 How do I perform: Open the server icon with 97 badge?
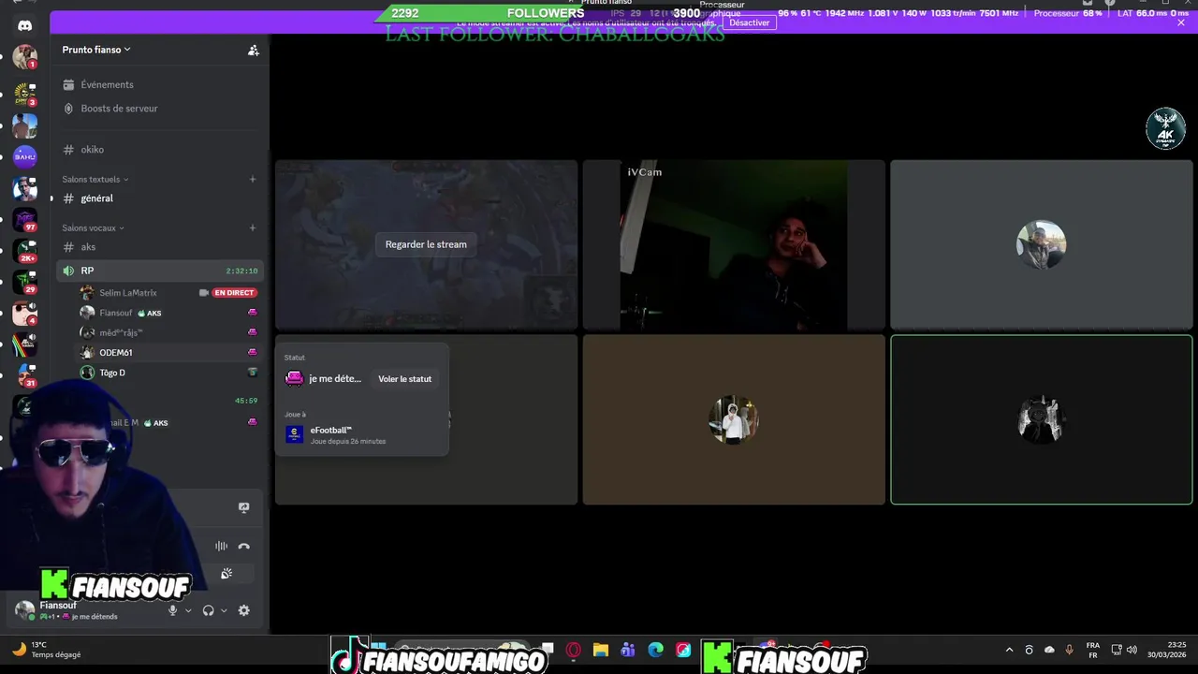tap(25, 220)
